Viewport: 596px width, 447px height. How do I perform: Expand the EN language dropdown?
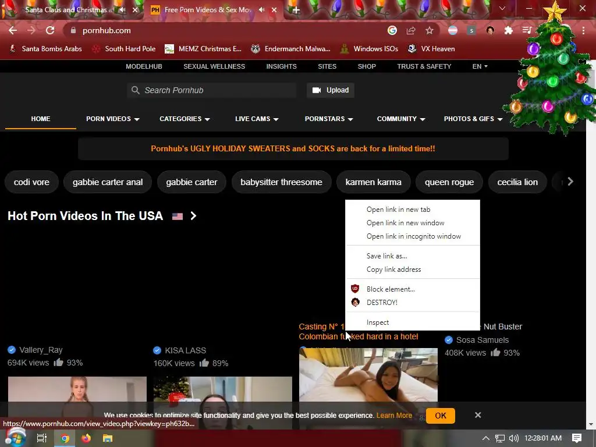pos(480,66)
